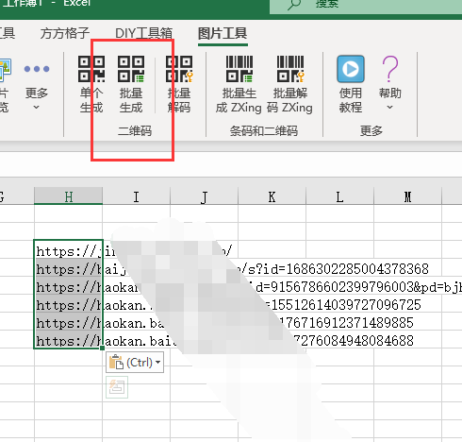Switch to the 方方格子 ribbon tab
The image size is (462, 442).
point(65,33)
